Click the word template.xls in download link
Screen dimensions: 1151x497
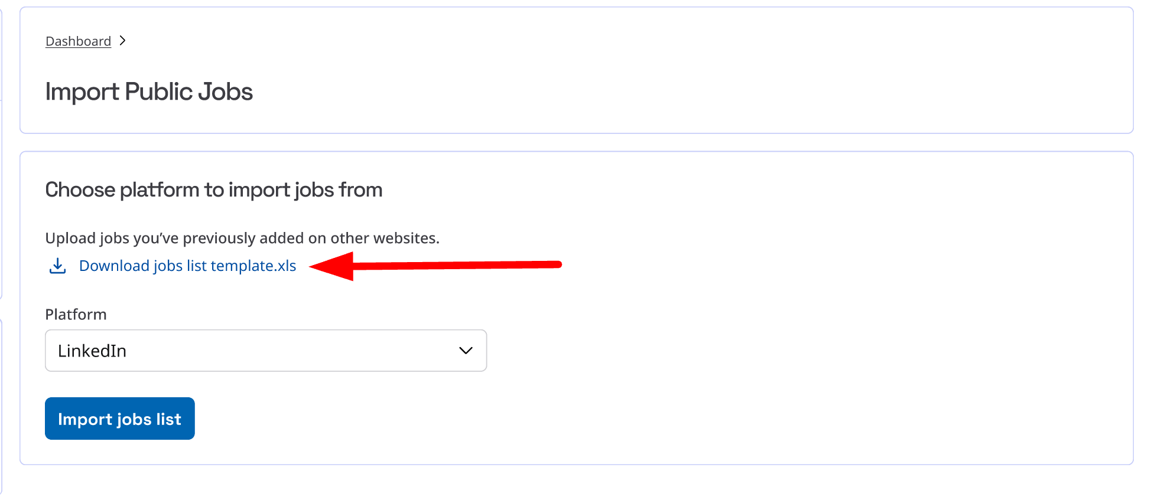pos(253,266)
